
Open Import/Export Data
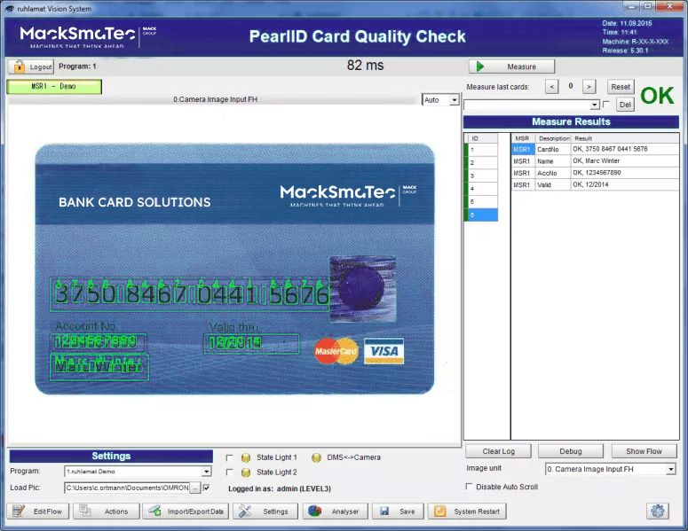click(x=186, y=511)
